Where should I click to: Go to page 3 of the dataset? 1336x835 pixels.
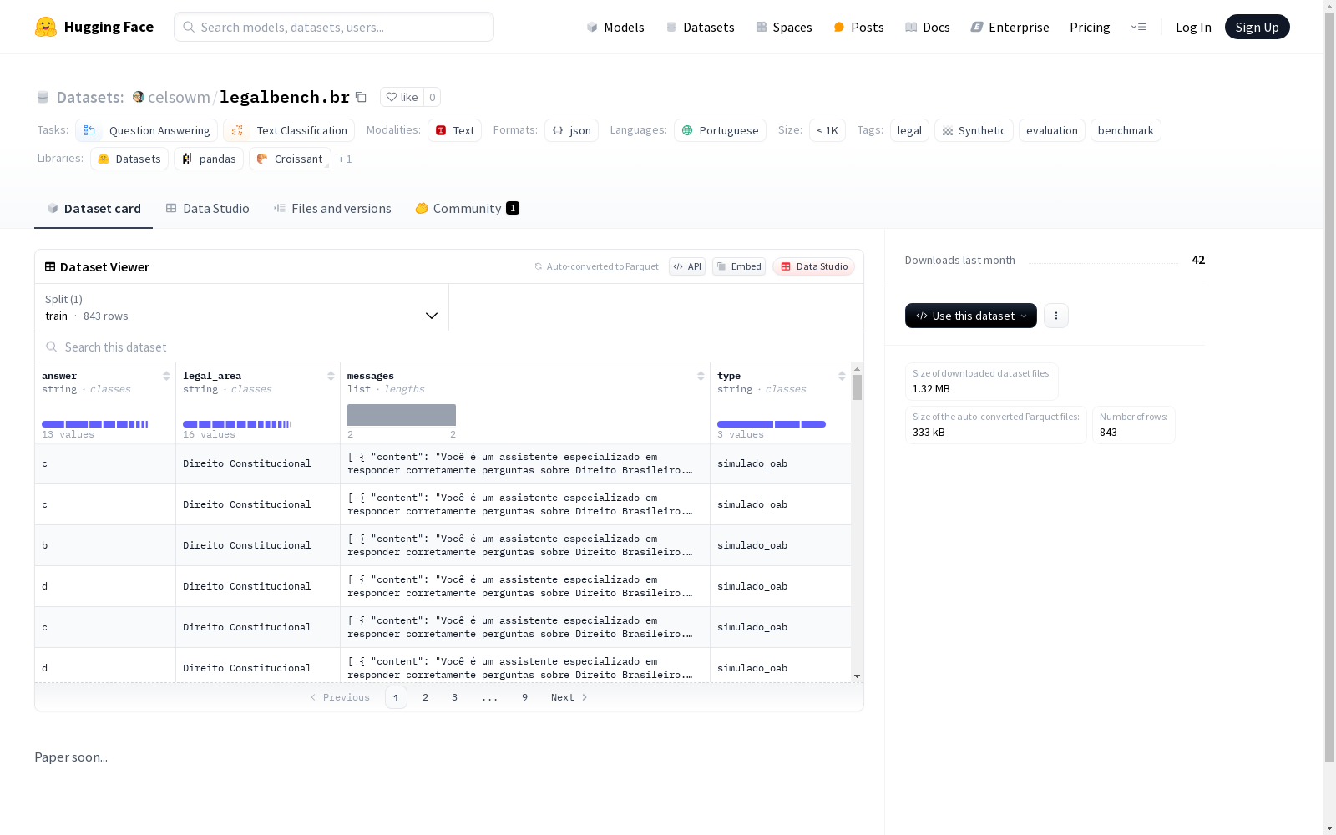click(x=455, y=697)
